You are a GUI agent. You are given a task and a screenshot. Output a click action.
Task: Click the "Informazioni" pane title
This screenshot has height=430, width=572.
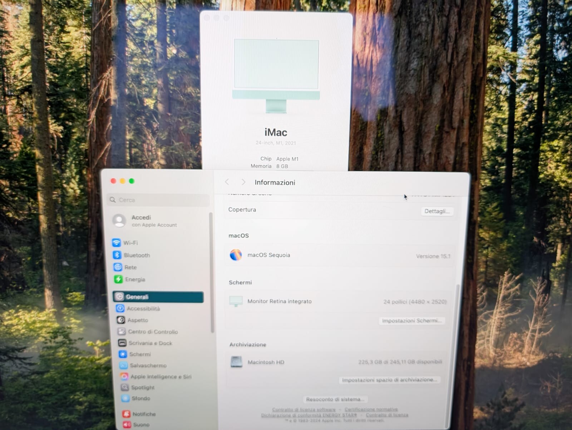coord(275,182)
